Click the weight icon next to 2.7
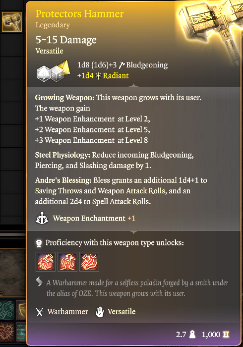 [192, 334]
